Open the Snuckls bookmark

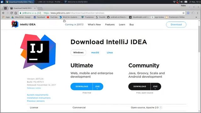(100, 17)
